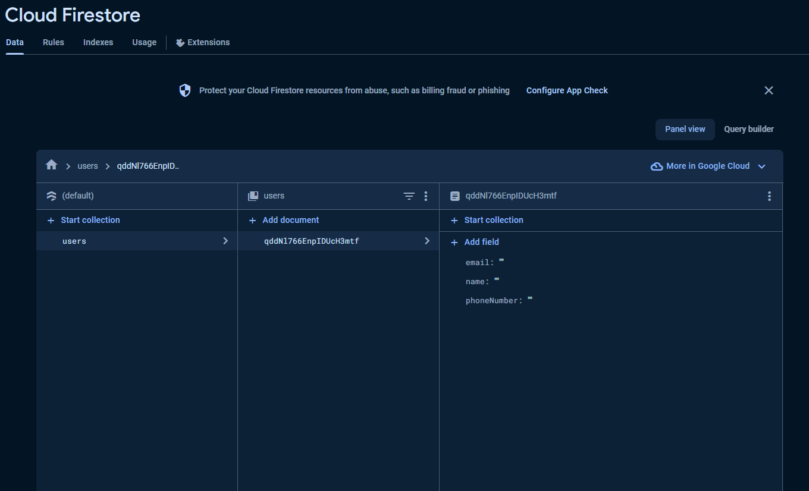Select users in the breadcrumb path

click(x=87, y=166)
